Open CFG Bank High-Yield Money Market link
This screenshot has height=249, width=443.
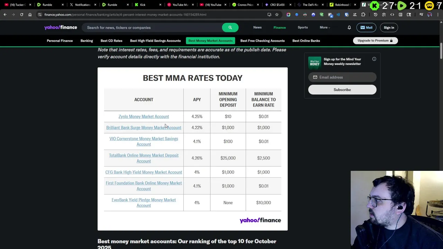pyautogui.click(x=144, y=172)
